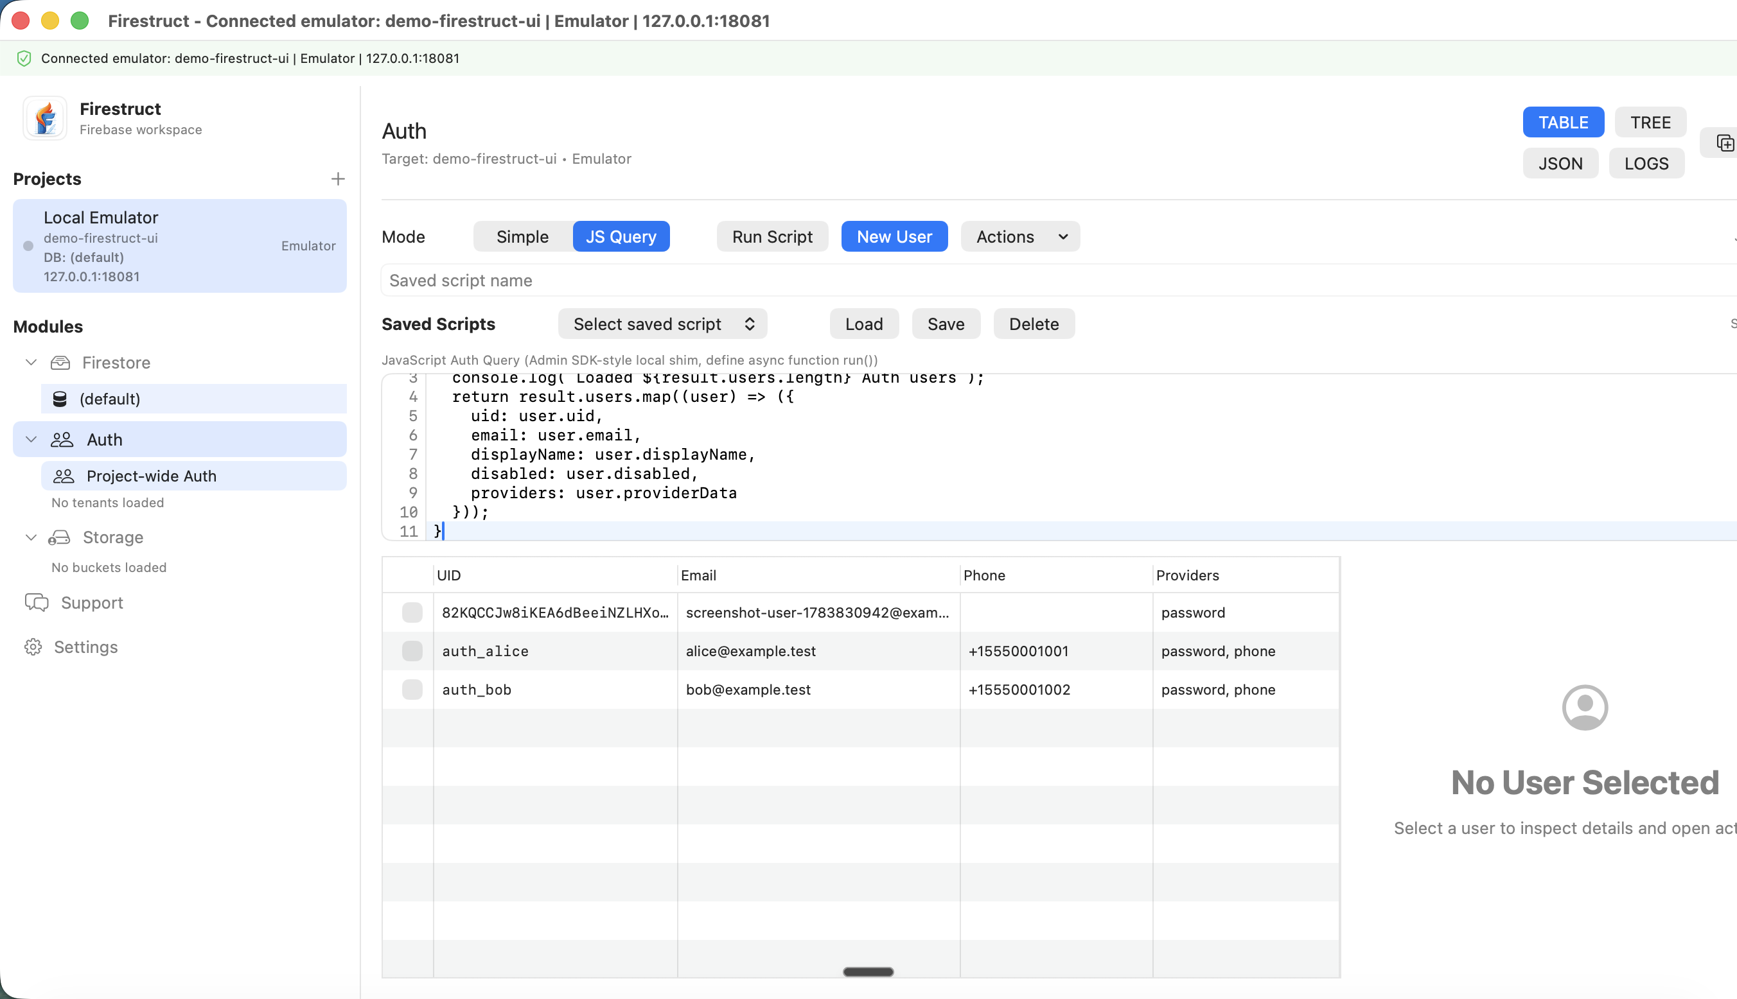
Task: Click the UID column header
Action: click(554, 575)
